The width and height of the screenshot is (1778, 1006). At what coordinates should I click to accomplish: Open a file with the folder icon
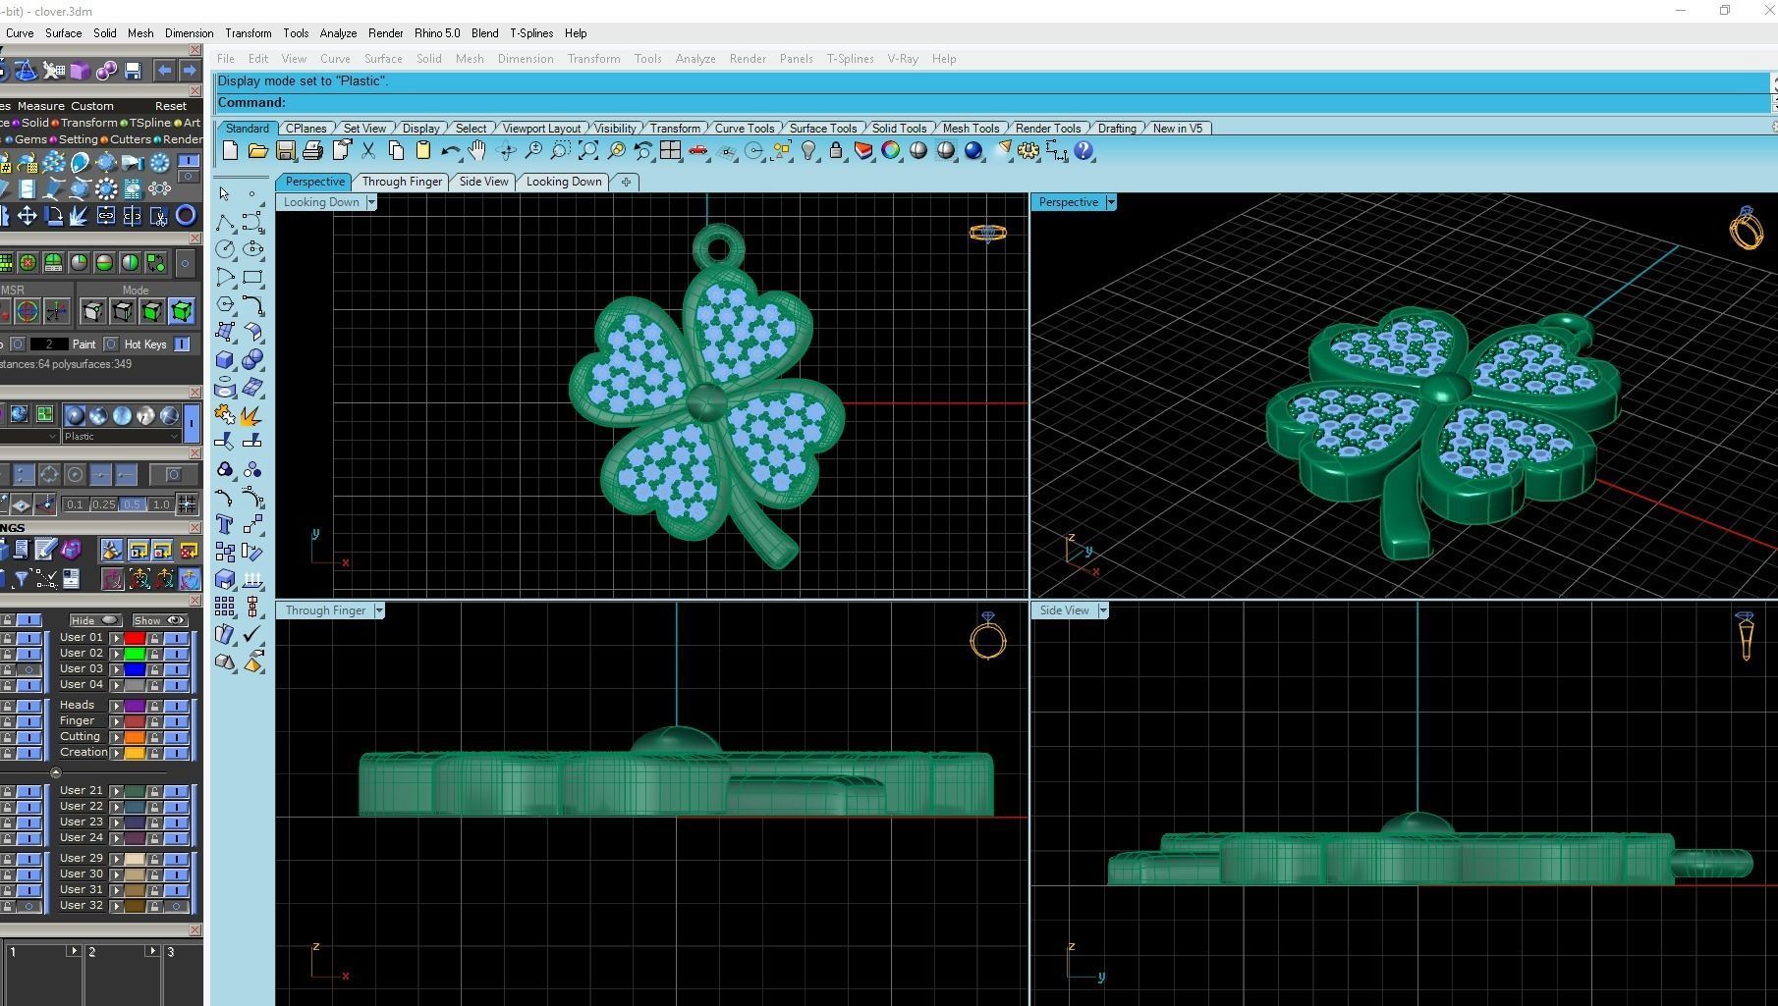coord(257,151)
